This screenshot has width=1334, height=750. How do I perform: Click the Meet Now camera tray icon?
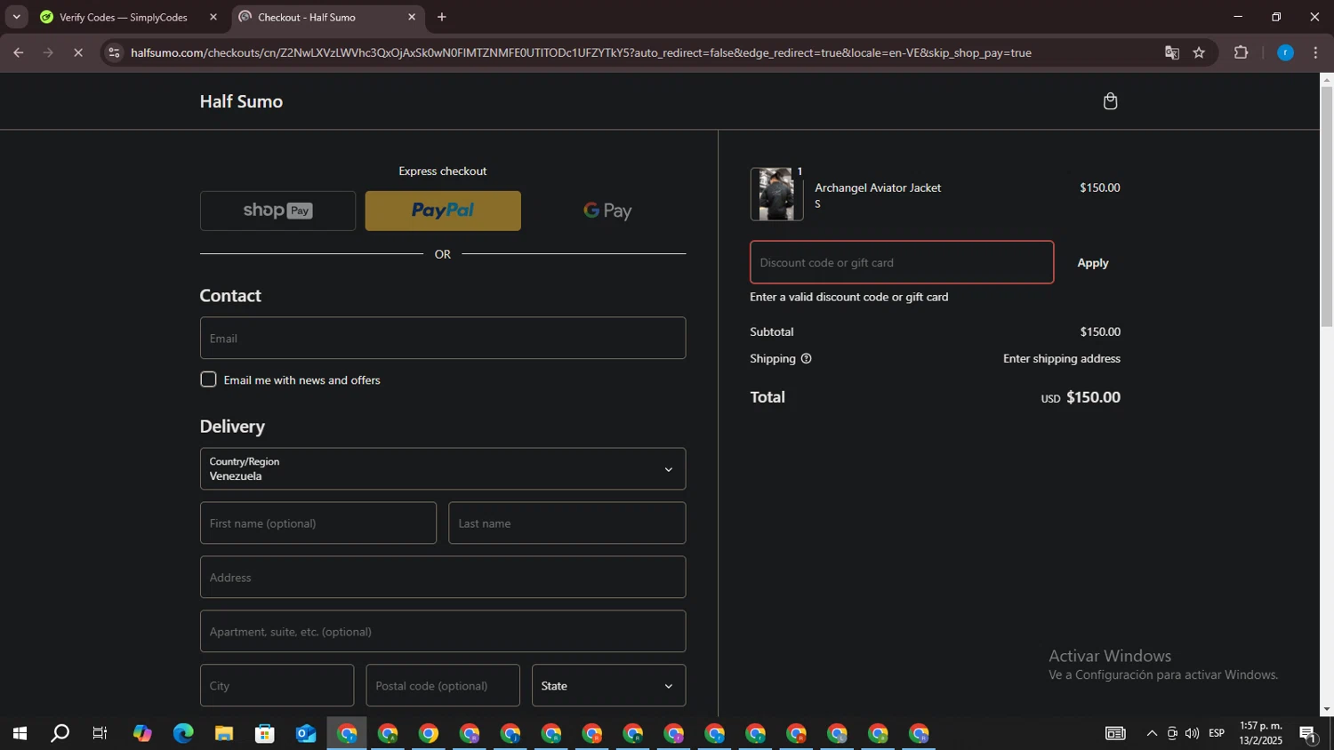click(x=1172, y=733)
